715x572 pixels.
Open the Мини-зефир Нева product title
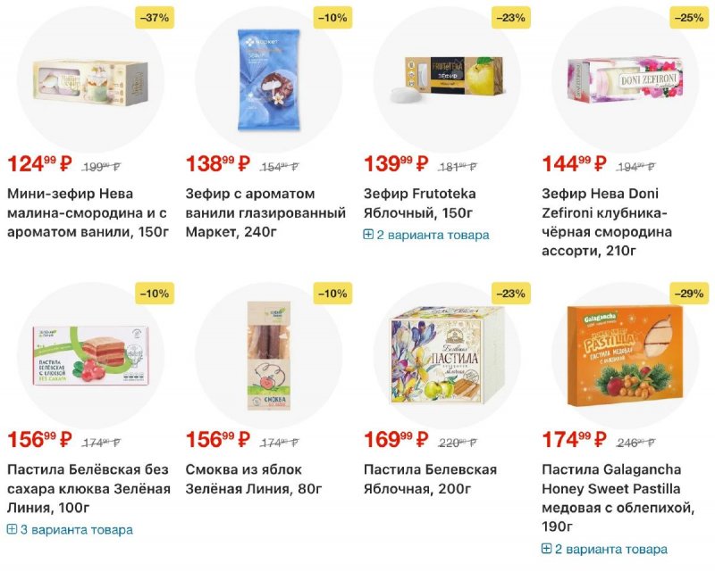[88, 212]
